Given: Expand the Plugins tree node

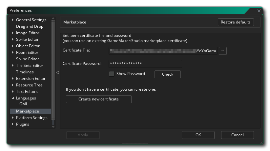Looking at the screenshot, I should point(13,124).
